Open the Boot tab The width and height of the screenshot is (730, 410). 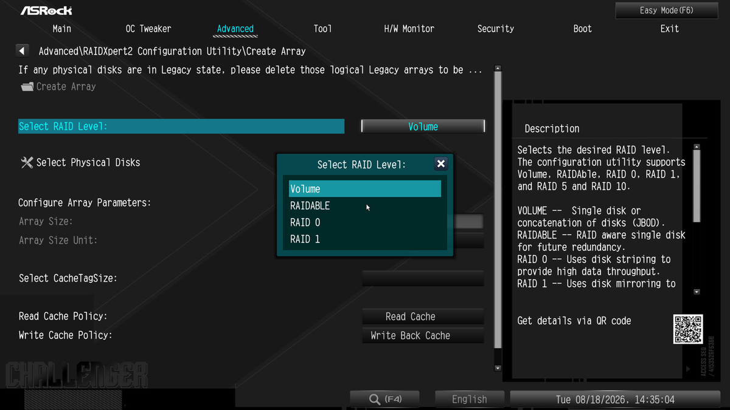pyautogui.click(x=583, y=29)
